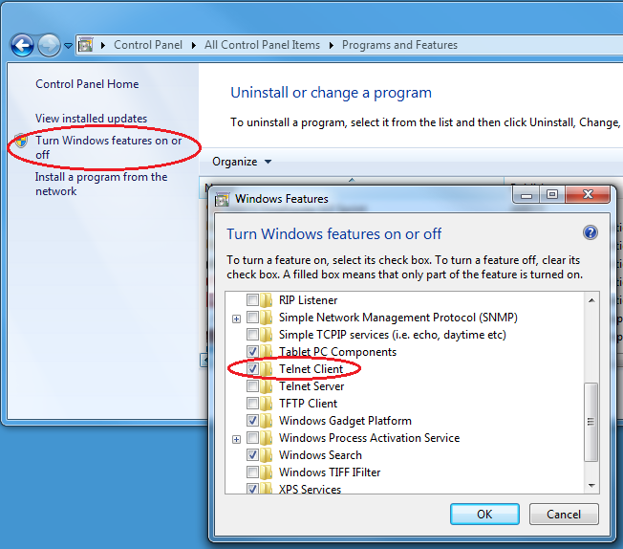Image resolution: width=623 pixels, height=549 pixels.
Task: Expand the Simple Network Management Protocol node
Action: (236, 318)
